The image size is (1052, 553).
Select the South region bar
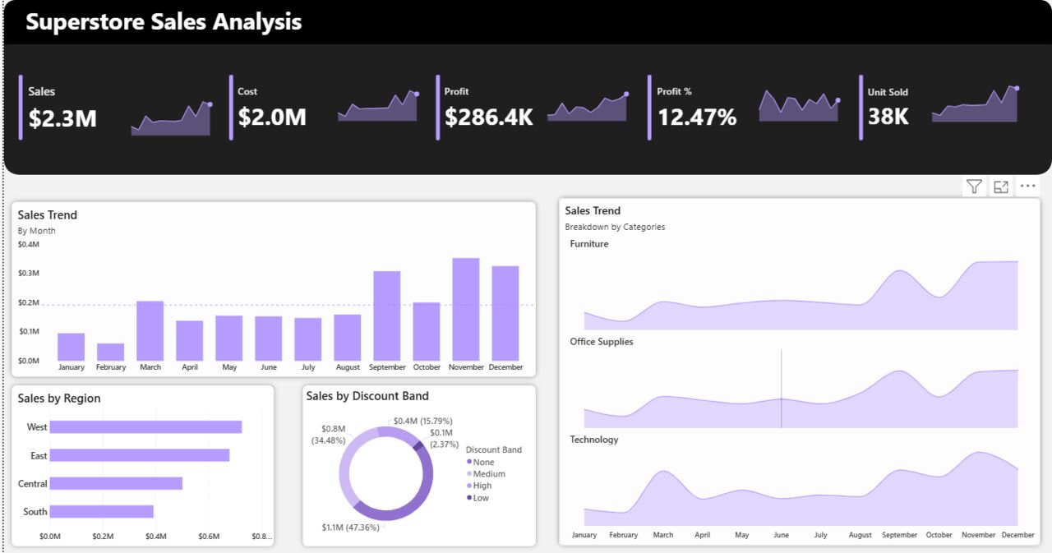[101, 511]
